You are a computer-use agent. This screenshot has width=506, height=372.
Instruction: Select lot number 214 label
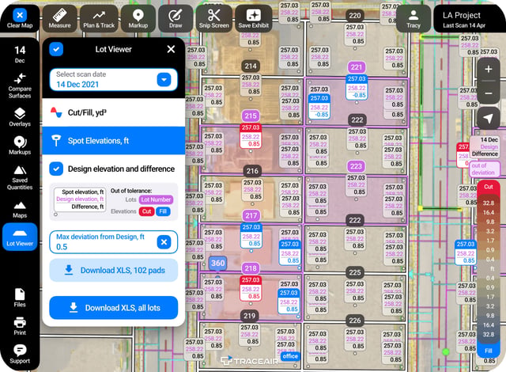251,66
